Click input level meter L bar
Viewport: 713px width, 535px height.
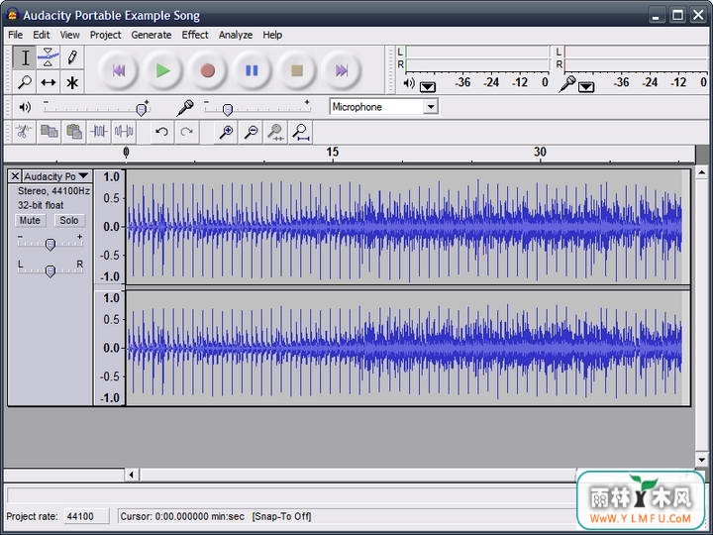coord(636,52)
